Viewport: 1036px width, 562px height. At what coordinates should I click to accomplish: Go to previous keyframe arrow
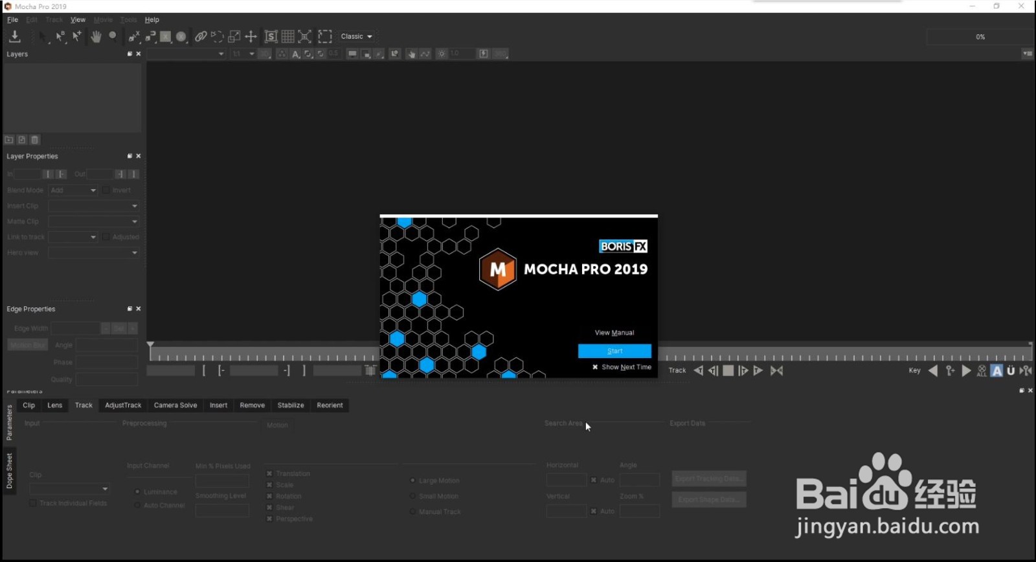[933, 370]
